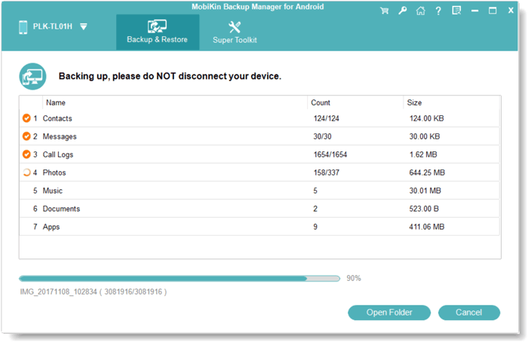Cancel the ongoing backup
The image size is (528, 342).
point(468,313)
